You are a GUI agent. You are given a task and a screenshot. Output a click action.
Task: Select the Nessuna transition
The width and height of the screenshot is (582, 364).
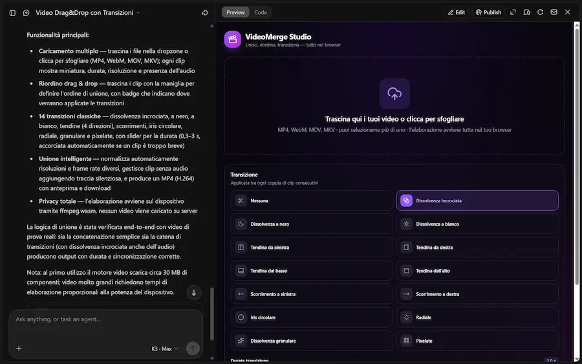pos(312,200)
